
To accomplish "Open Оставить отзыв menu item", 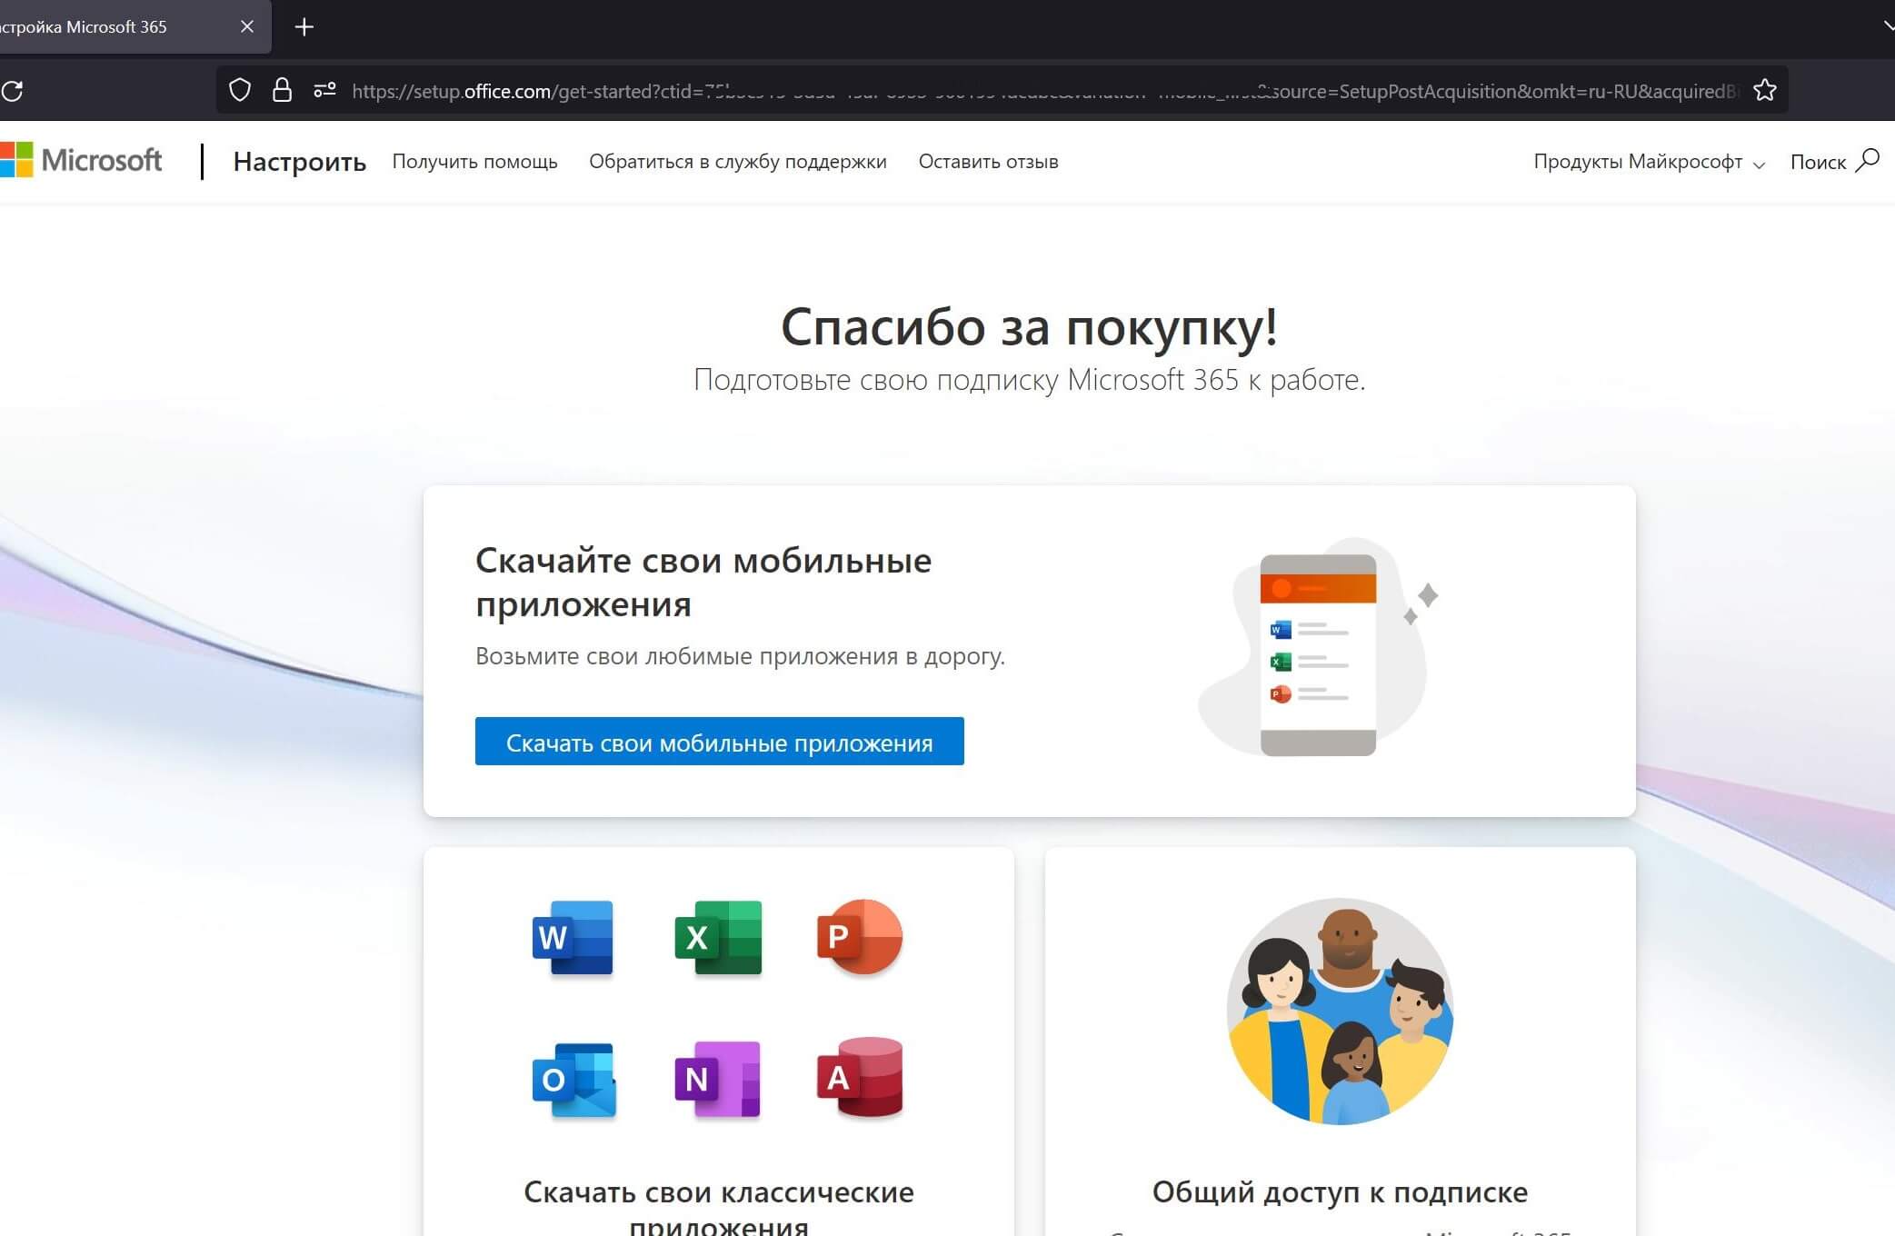I will [x=988, y=162].
